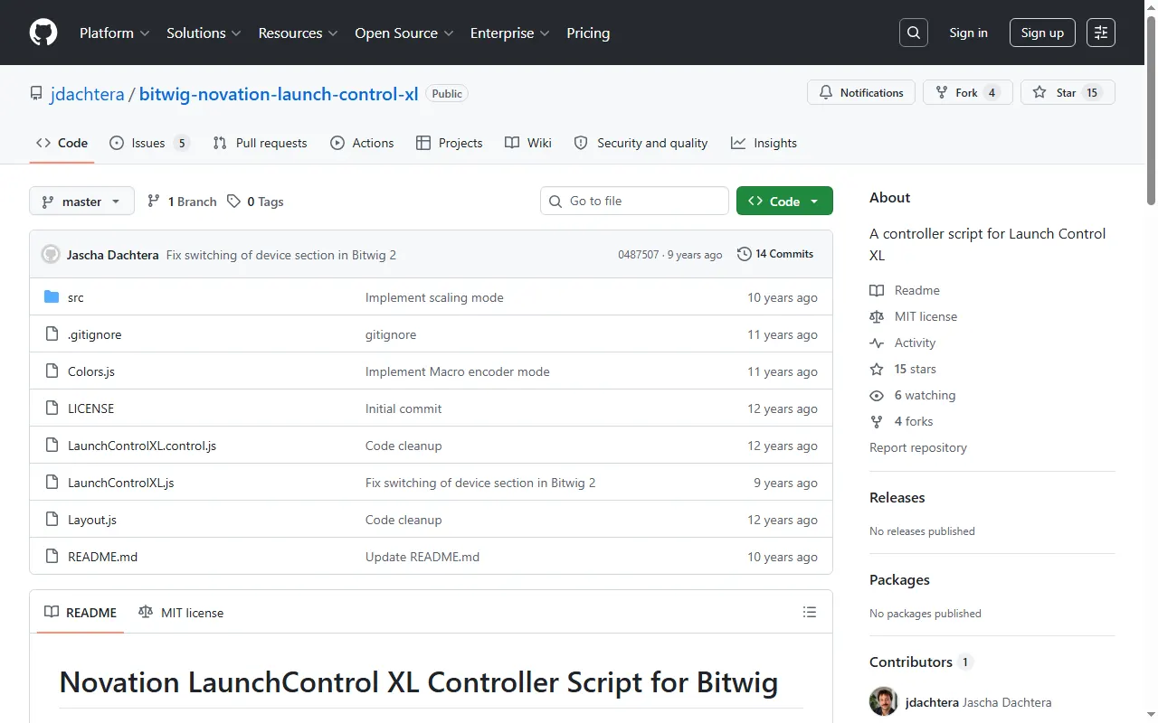
Task: Open the 0 Tags link
Action: (x=255, y=202)
